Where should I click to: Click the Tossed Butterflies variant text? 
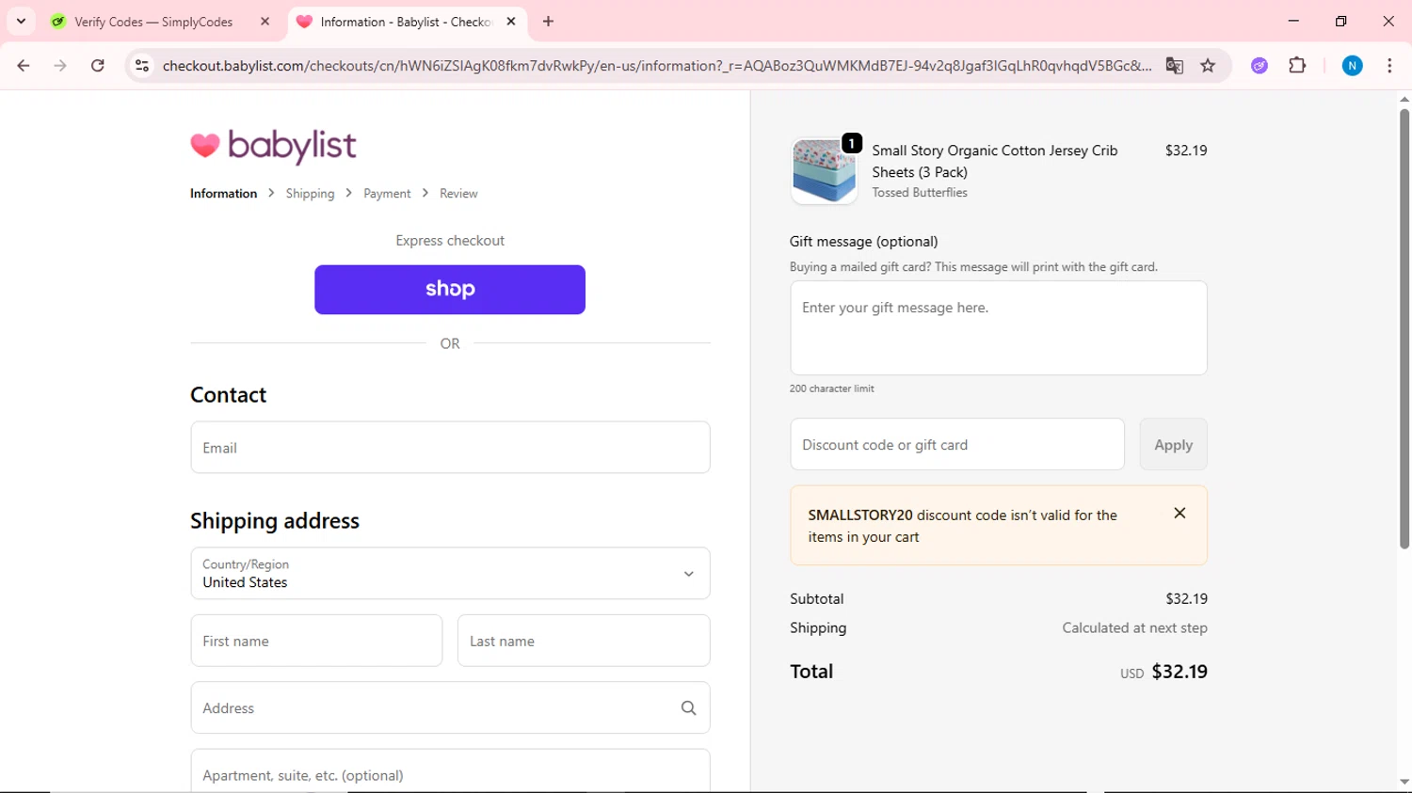coord(920,193)
